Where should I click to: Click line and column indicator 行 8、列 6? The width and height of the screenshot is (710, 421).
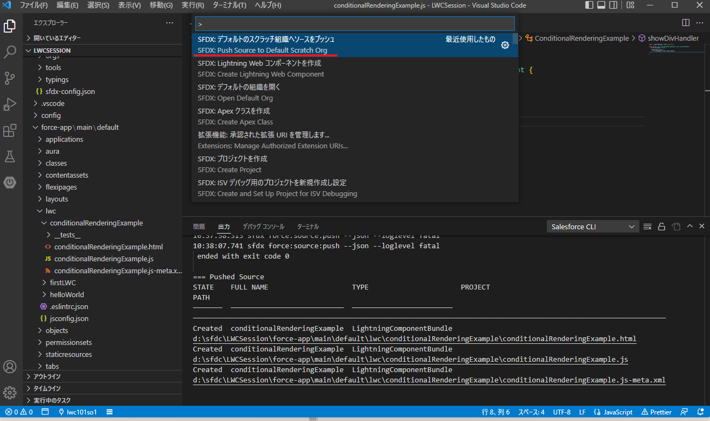[x=496, y=412]
